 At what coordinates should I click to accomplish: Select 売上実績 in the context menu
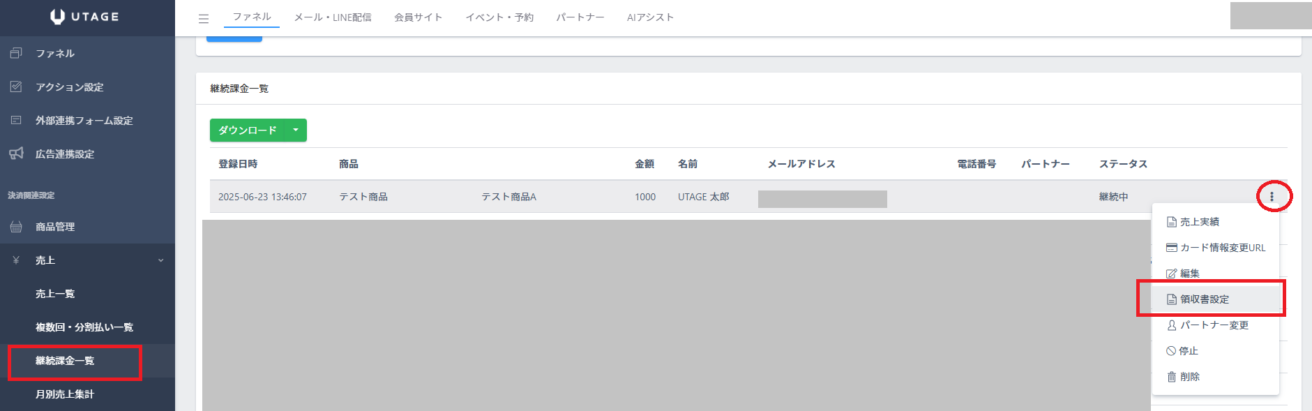pyautogui.click(x=1216, y=222)
